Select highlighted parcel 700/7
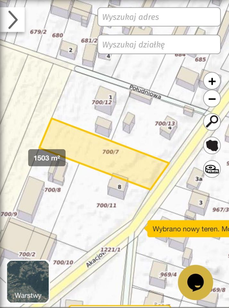 tap(111, 152)
